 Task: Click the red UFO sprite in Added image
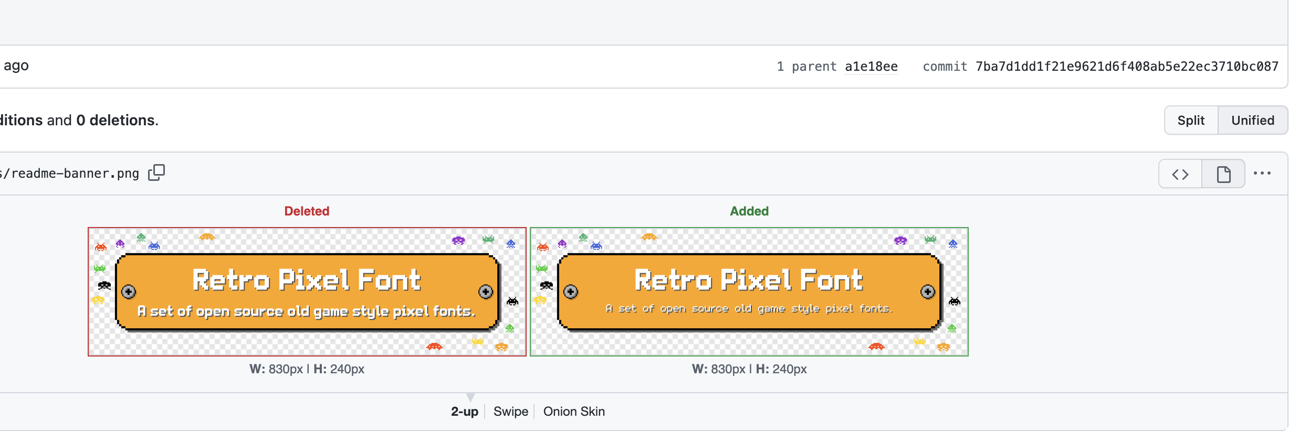coord(876,346)
